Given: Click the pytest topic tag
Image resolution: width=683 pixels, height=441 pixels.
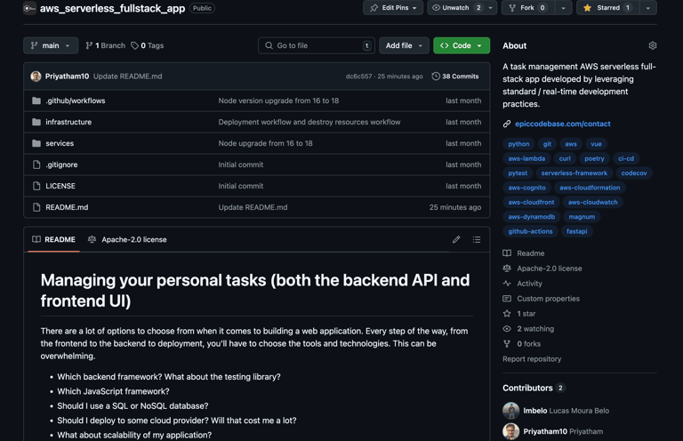Looking at the screenshot, I should click(x=518, y=173).
